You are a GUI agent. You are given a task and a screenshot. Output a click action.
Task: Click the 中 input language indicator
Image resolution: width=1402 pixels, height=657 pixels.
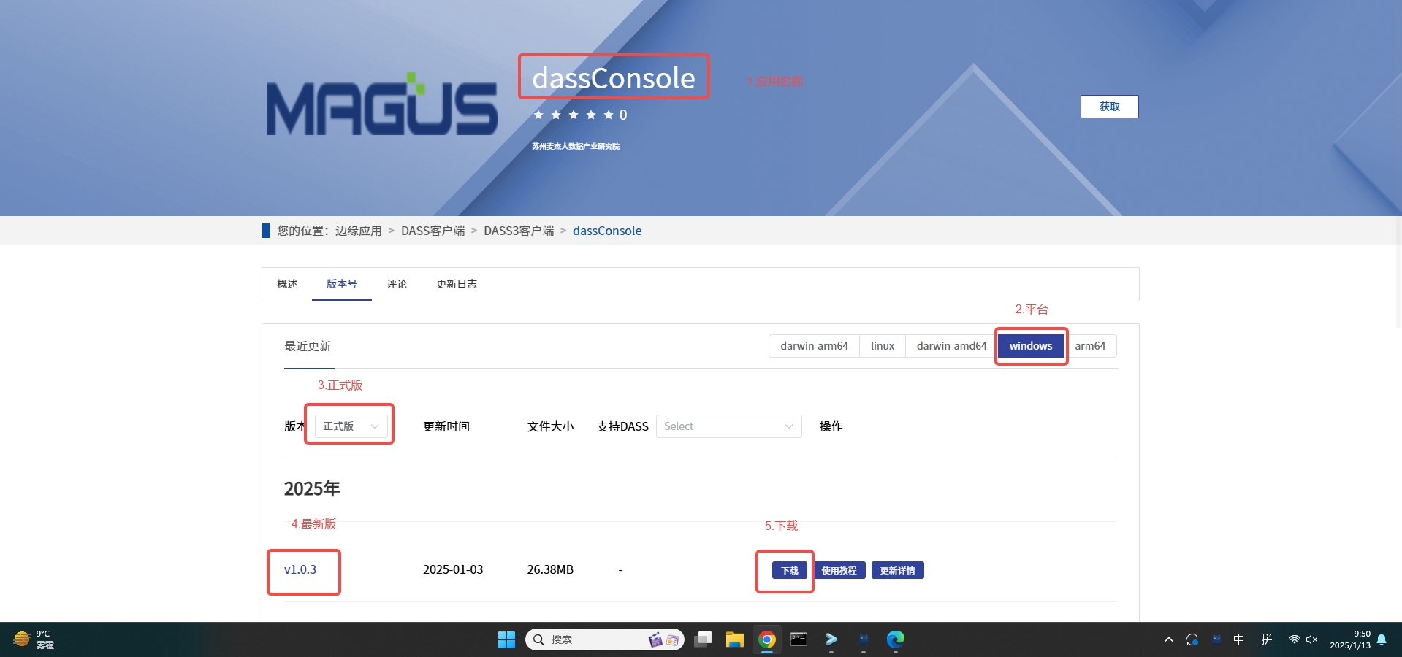(x=1239, y=639)
